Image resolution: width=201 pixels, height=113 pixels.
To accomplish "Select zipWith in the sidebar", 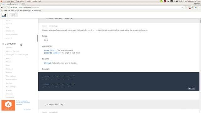I will (x=9, y=38).
